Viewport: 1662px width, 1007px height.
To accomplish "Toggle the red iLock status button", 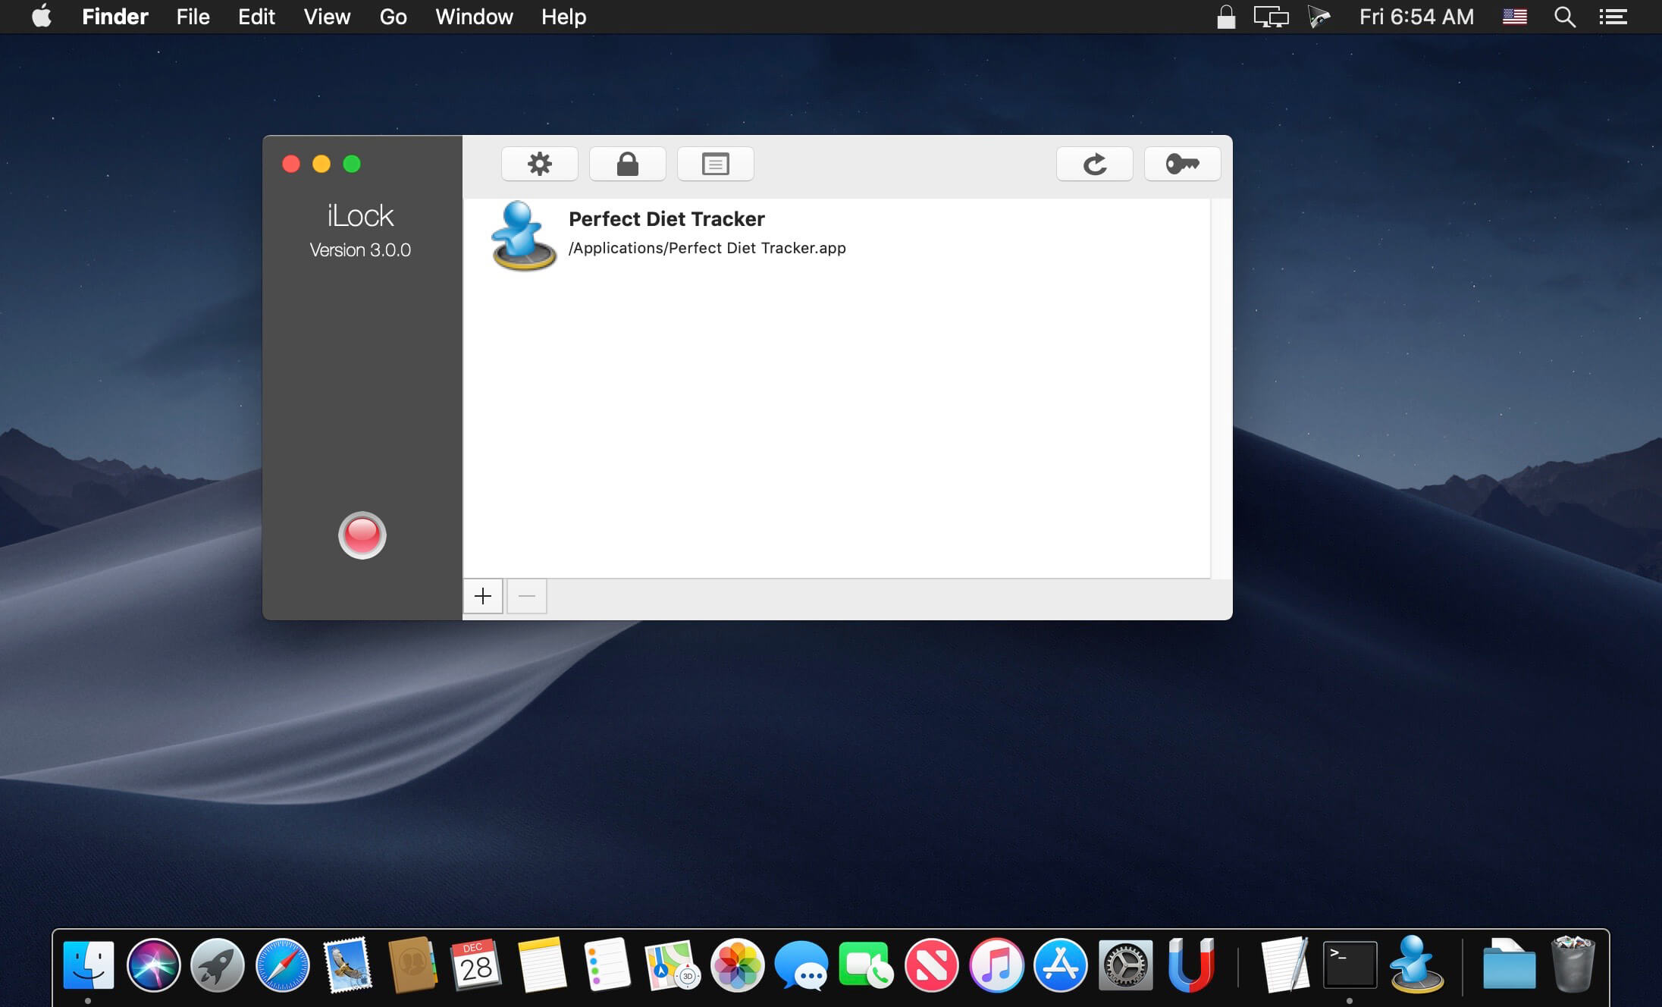I will 362,535.
